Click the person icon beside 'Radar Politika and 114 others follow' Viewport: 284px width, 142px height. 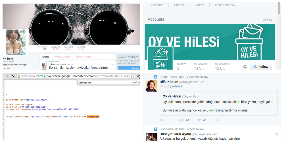click(156, 77)
